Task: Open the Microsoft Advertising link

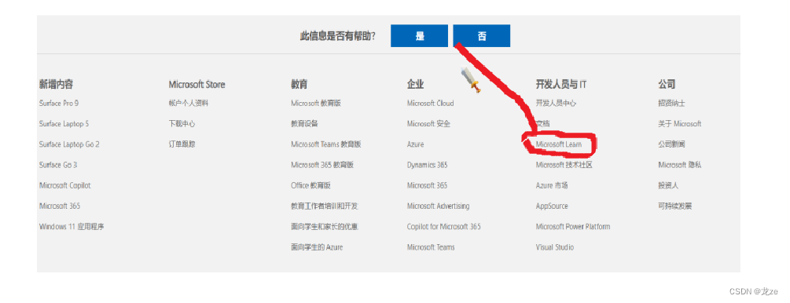Action: (x=439, y=206)
